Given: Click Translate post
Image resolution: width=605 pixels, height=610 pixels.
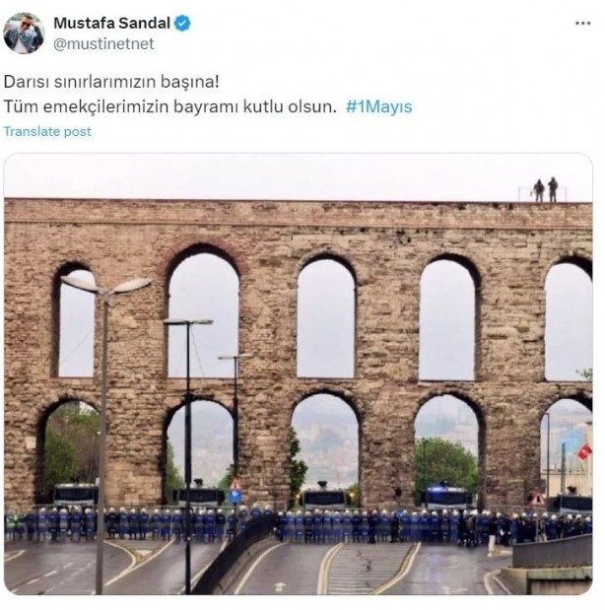Looking at the screenshot, I should [47, 131].
